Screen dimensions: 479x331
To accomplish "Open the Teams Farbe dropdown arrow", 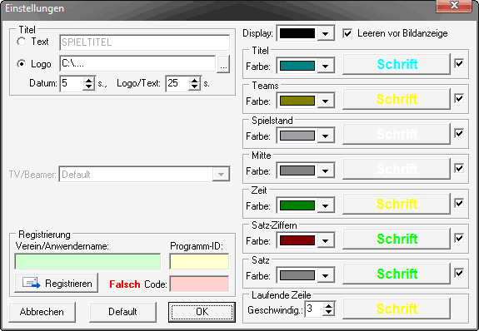I will click(326, 101).
